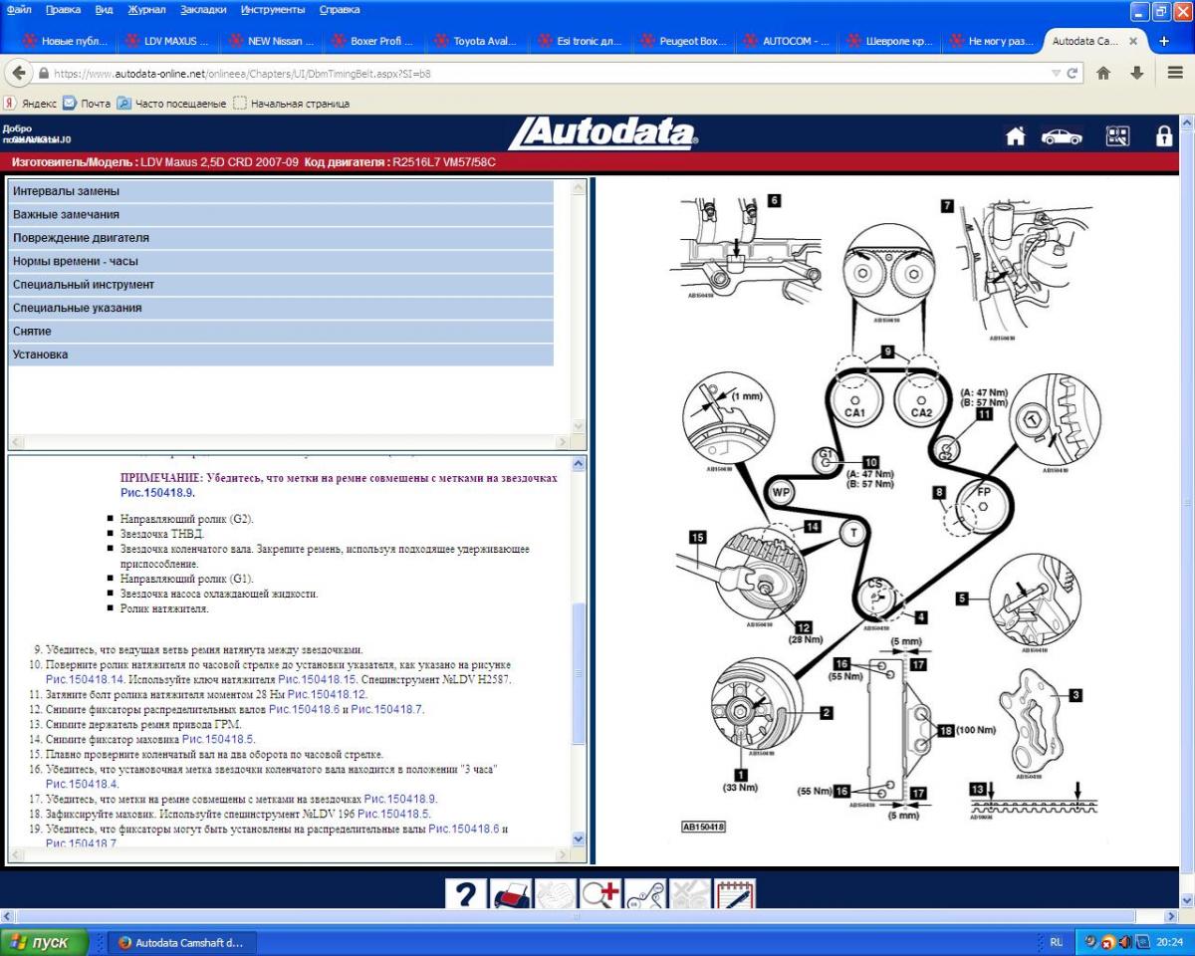Open the Вид menu
1195x956 pixels.
(104, 10)
